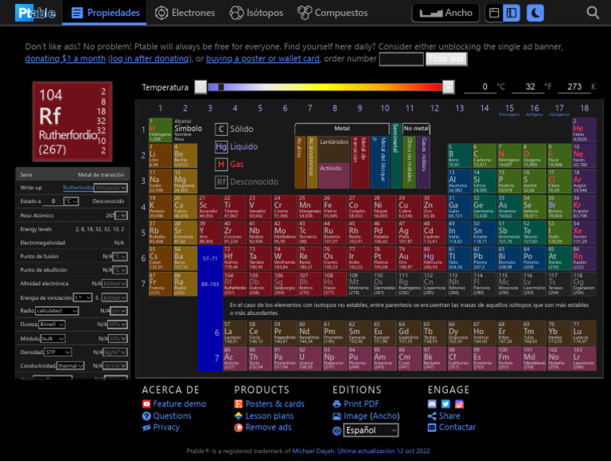The width and height of the screenshot is (611, 462).
Task: Click the Temperatura slider's left handle
Action: (200, 87)
